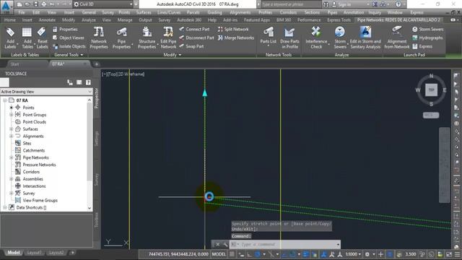Screen dimensions: 462x260
Task: Open Object Viewer tool
Action: point(69,38)
